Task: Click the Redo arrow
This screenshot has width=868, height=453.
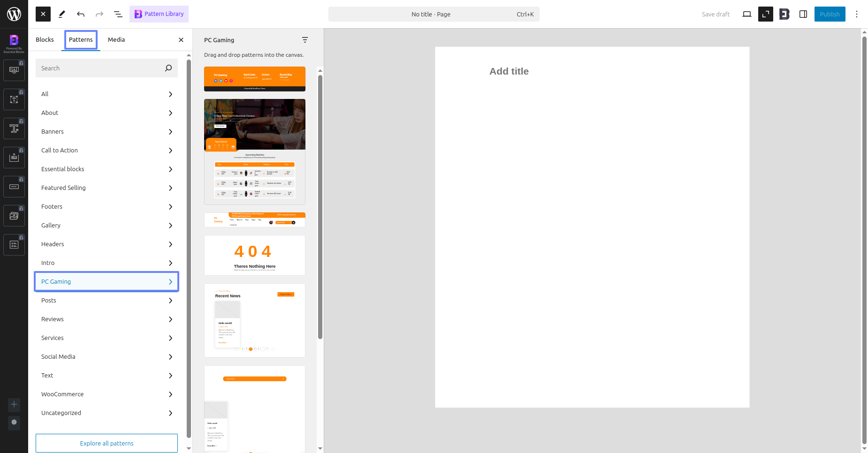Action: (x=99, y=14)
